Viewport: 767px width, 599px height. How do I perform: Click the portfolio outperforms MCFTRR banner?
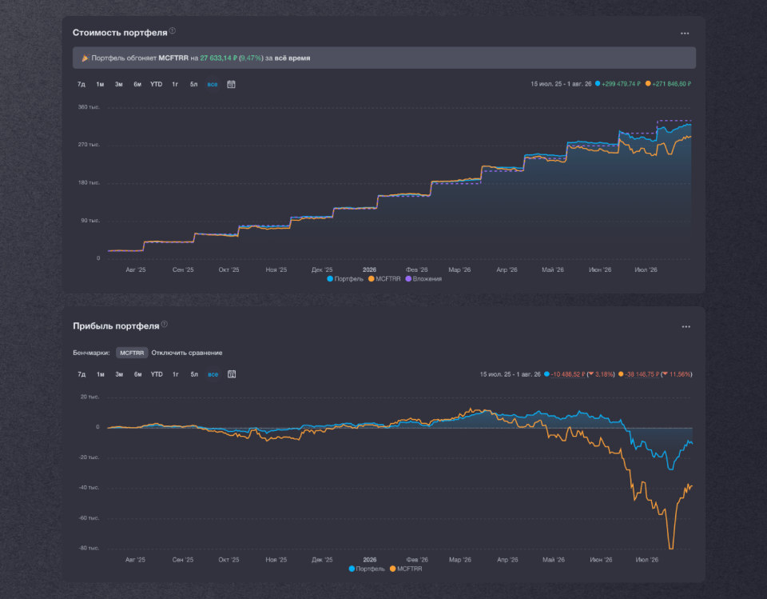pyautogui.click(x=384, y=58)
